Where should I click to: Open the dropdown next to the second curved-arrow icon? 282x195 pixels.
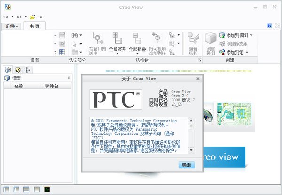click(26, 17)
